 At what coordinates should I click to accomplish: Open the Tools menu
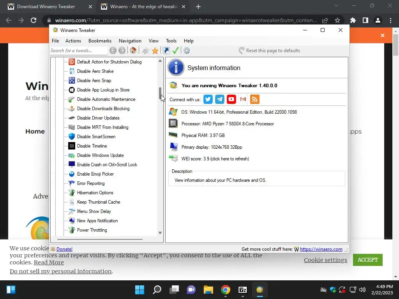pos(171,40)
